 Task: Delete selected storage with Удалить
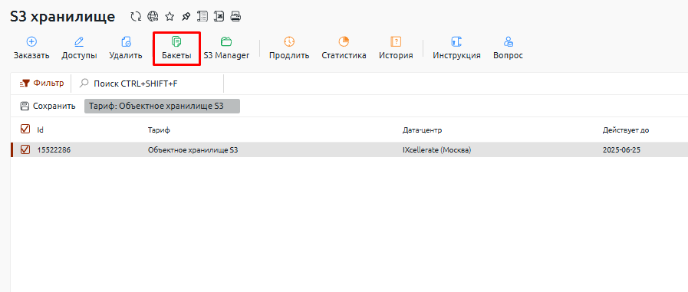pos(126,48)
